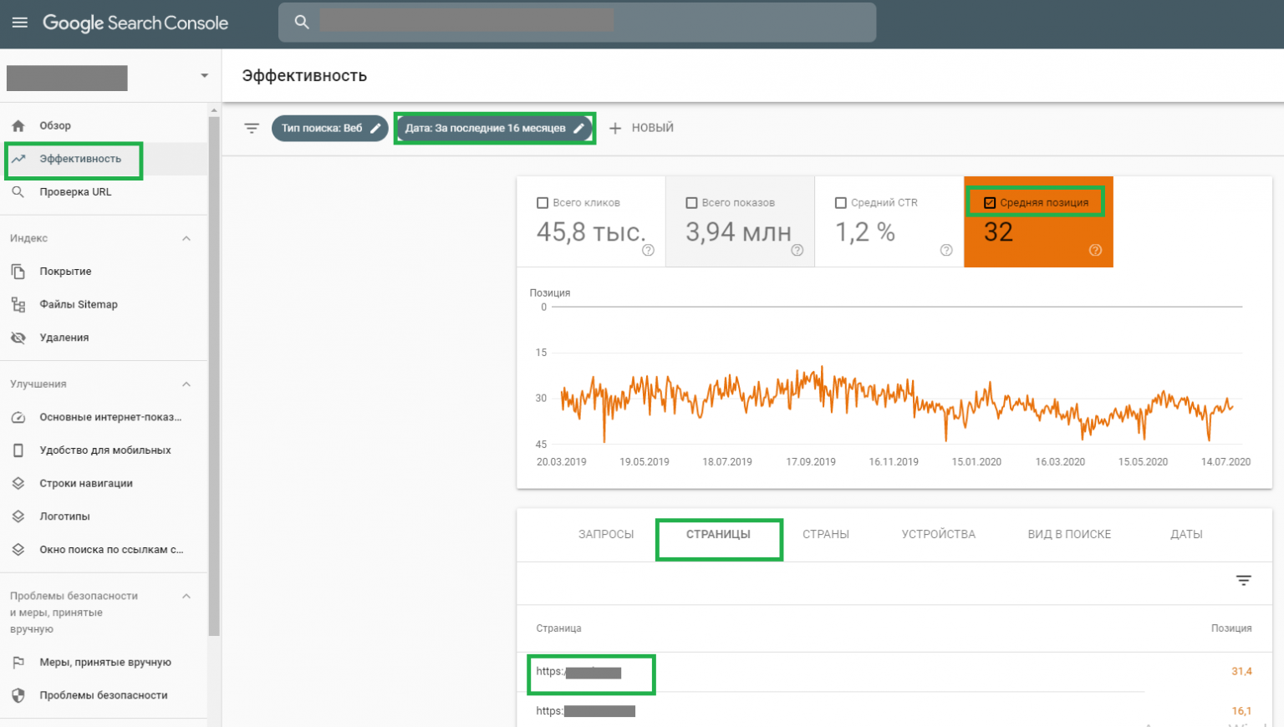Open the table filter icon above Позиция column
This screenshot has width=1284, height=727.
coord(1243,580)
